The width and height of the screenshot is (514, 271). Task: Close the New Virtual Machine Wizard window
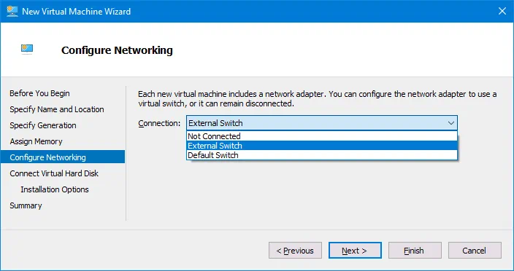[x=502, y=11]
